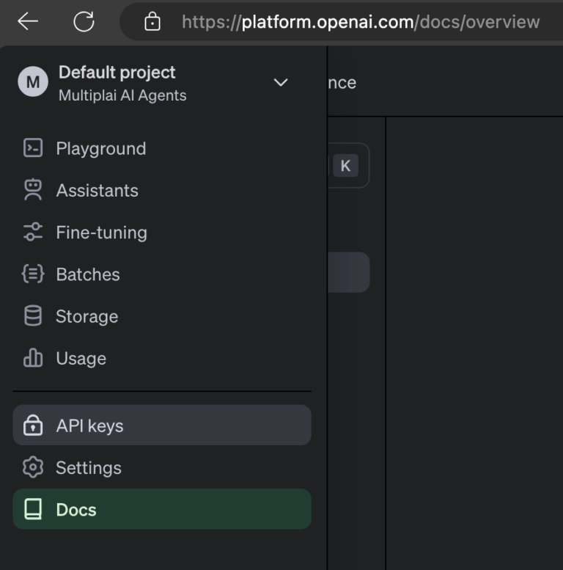The image size is (563, 570).
Task: Click the Playground terminal icon
Action: pyautogui.click(x=33, y=148)
